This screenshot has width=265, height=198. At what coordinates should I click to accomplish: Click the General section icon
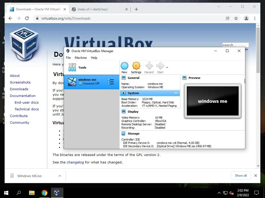[x=123, y=78]
